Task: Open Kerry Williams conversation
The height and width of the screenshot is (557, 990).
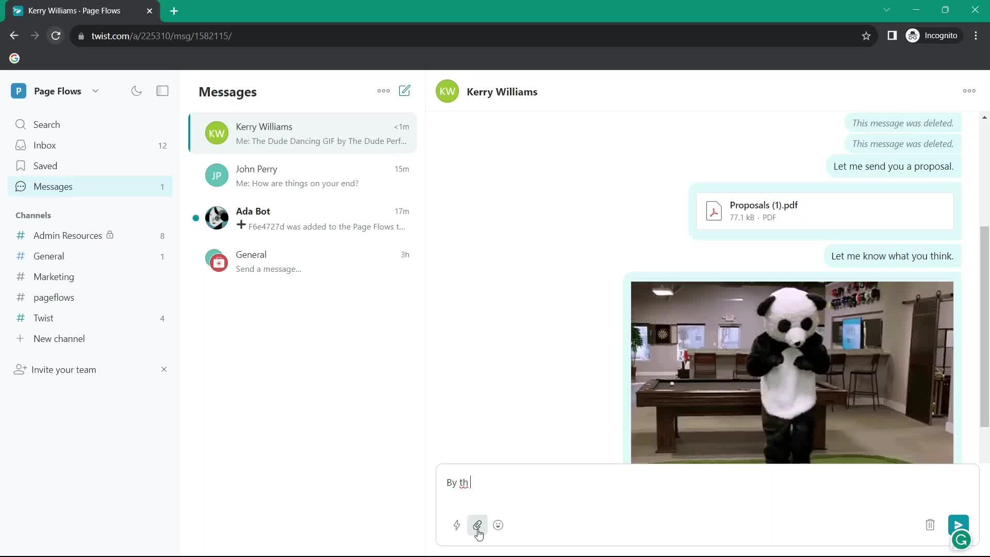Action: pos(303,133)
